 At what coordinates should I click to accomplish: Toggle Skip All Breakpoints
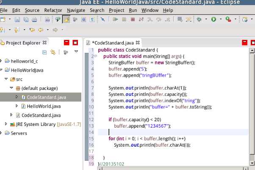coord(103,20)
